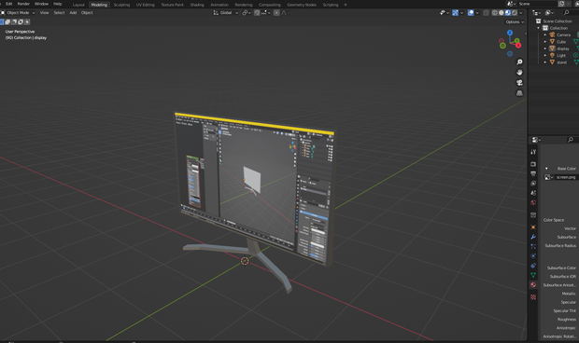Switch perspective/orthographic with the grid icon

point(519,93)
